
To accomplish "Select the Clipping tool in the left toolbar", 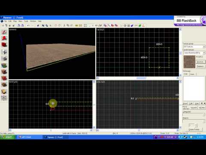I will [4, 92].
